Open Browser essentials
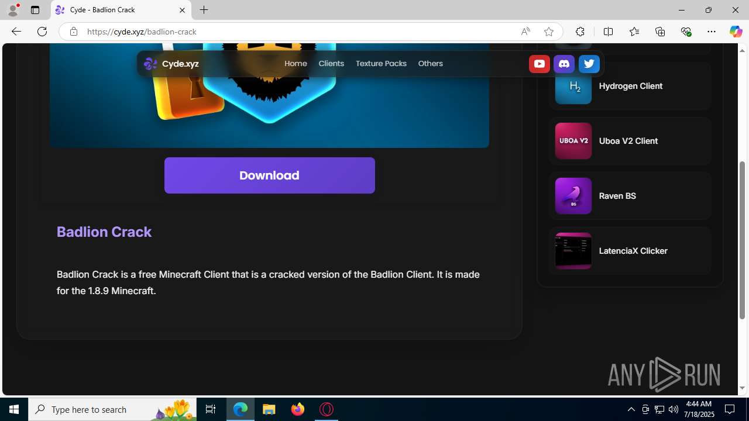749x421 pixels. pyautogui.click(x=686, y=32)
